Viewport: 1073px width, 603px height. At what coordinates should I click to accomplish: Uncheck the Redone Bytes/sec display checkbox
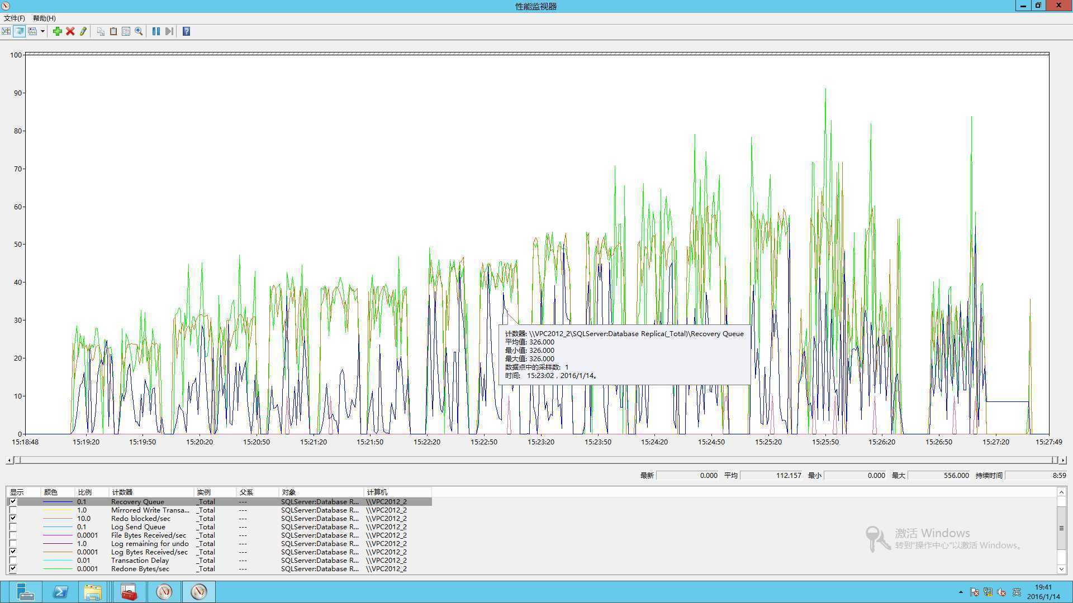(x=13, y=568)
